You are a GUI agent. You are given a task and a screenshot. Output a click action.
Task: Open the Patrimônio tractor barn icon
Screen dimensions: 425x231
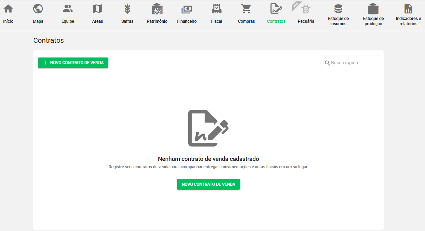(157, 9)
